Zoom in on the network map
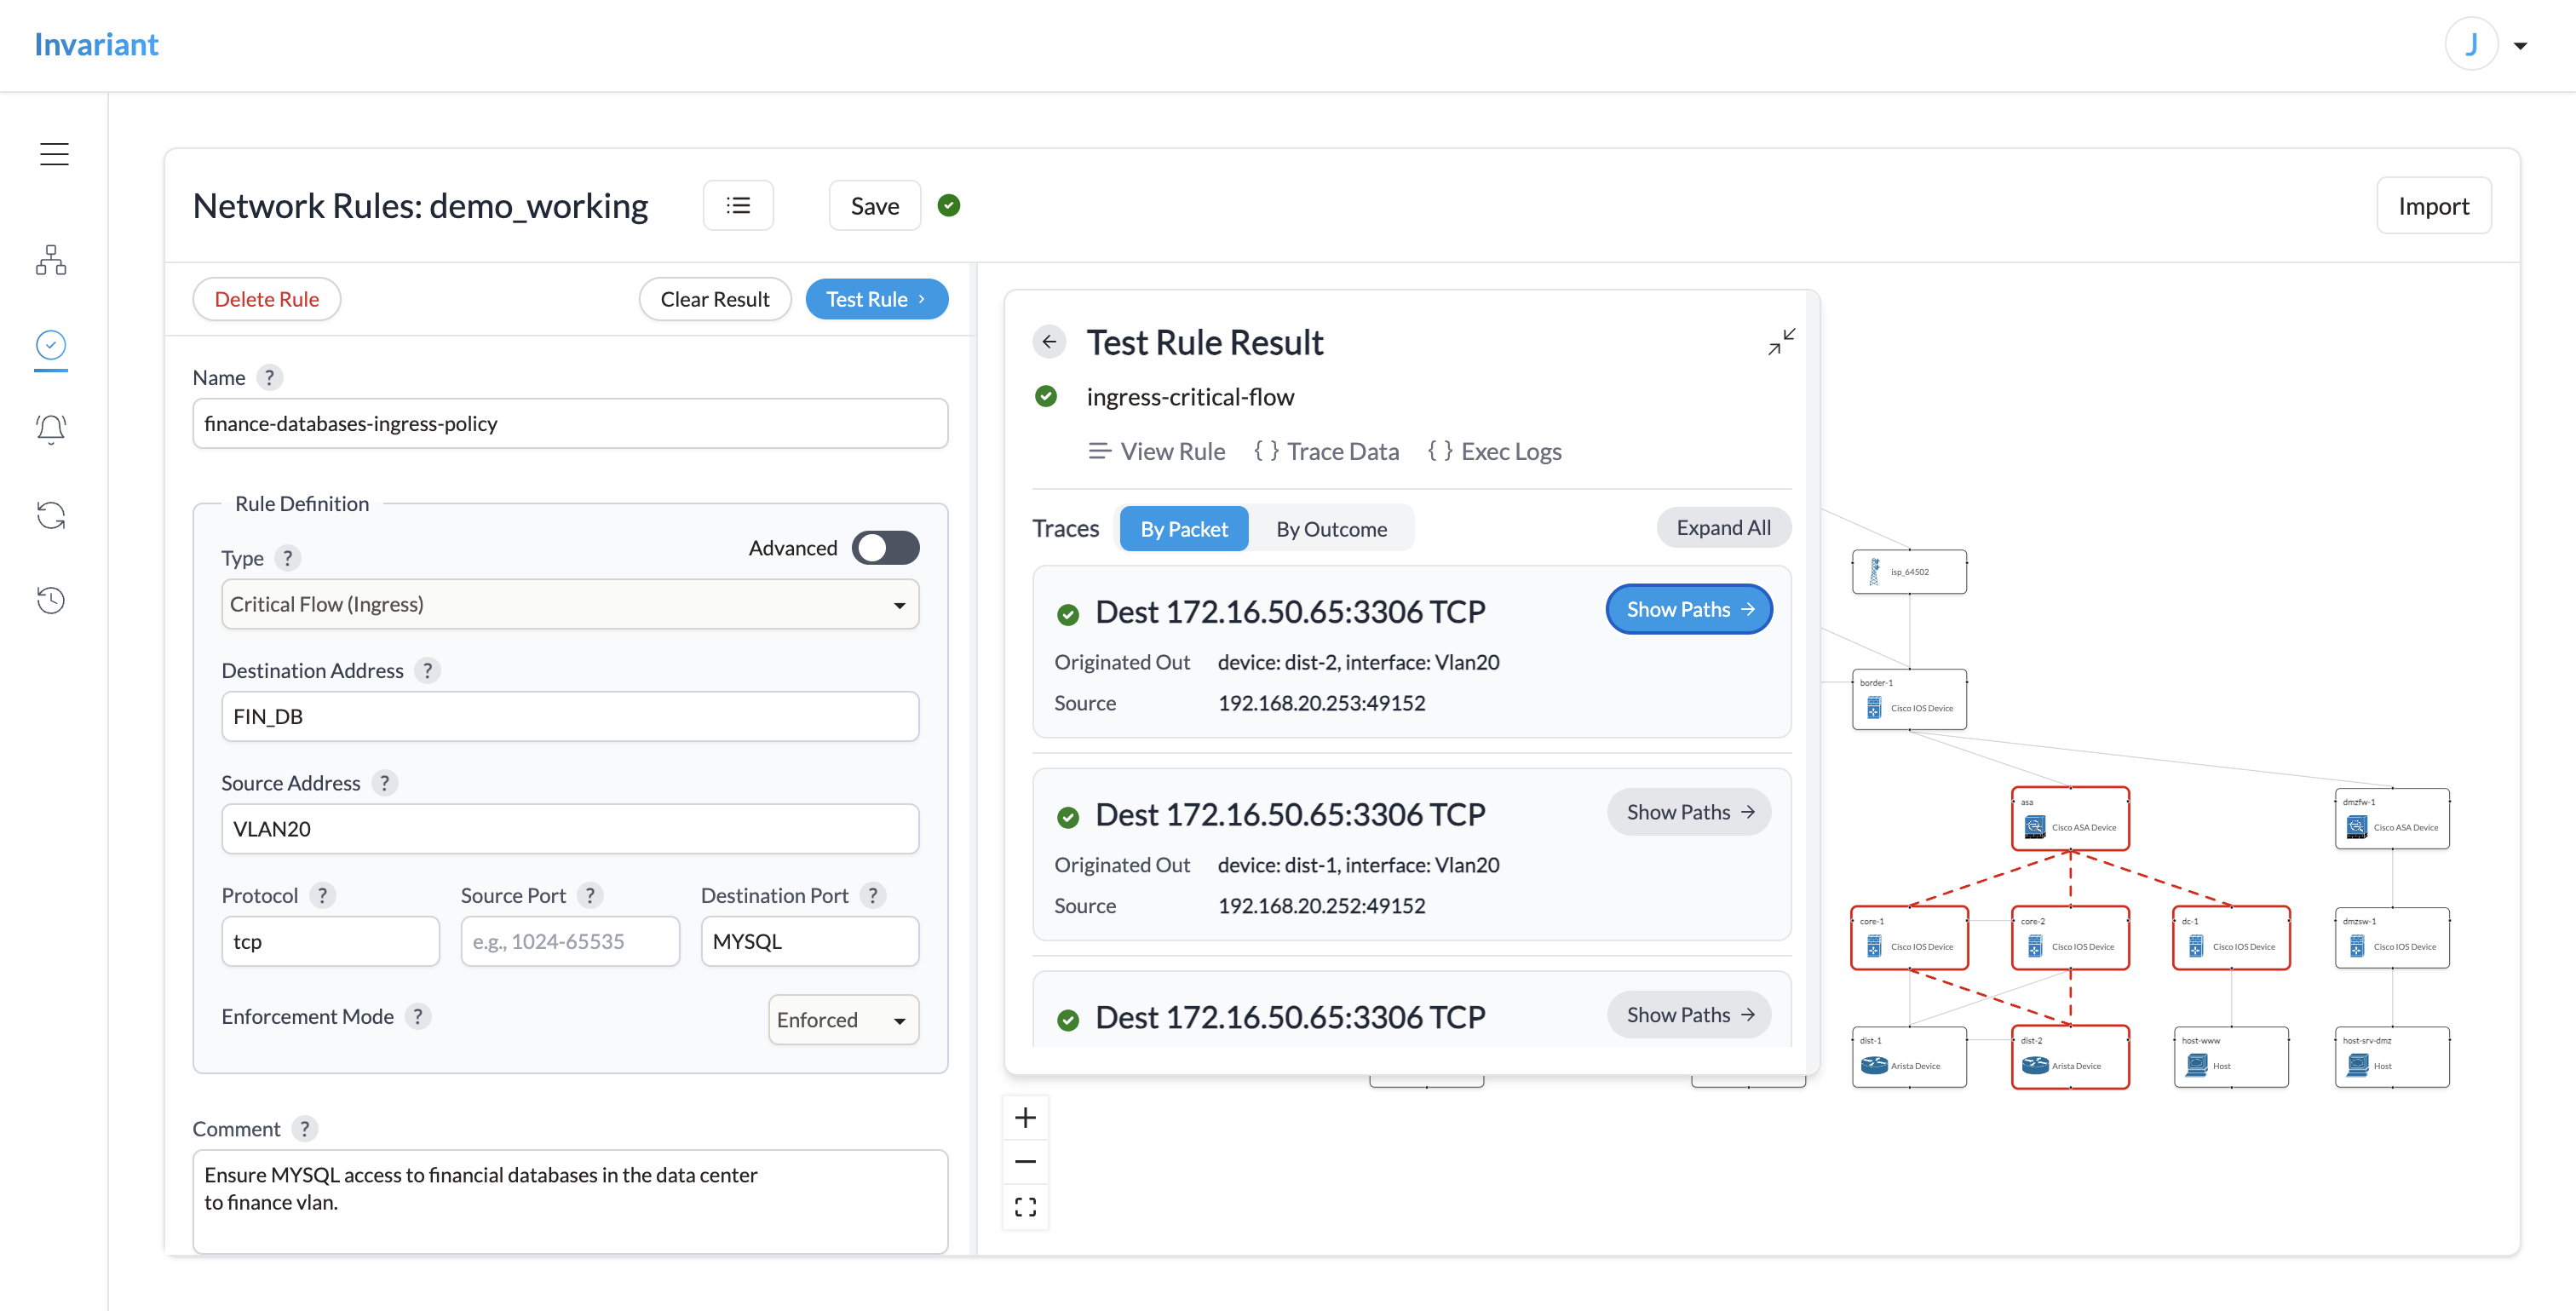Screen dimensions: 2576x1311 click(1025, 1118)
